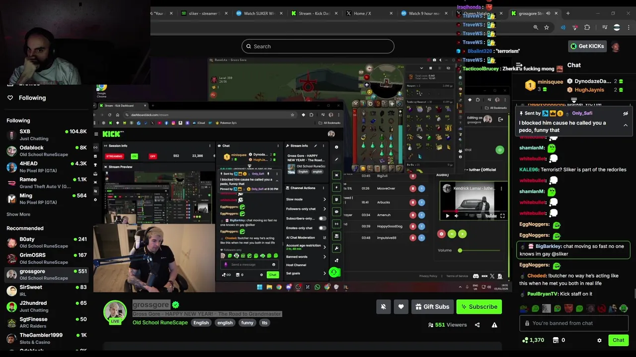Click the green Chat send button
The height and width of the screenshot is (357, 636).
(618, 340)
